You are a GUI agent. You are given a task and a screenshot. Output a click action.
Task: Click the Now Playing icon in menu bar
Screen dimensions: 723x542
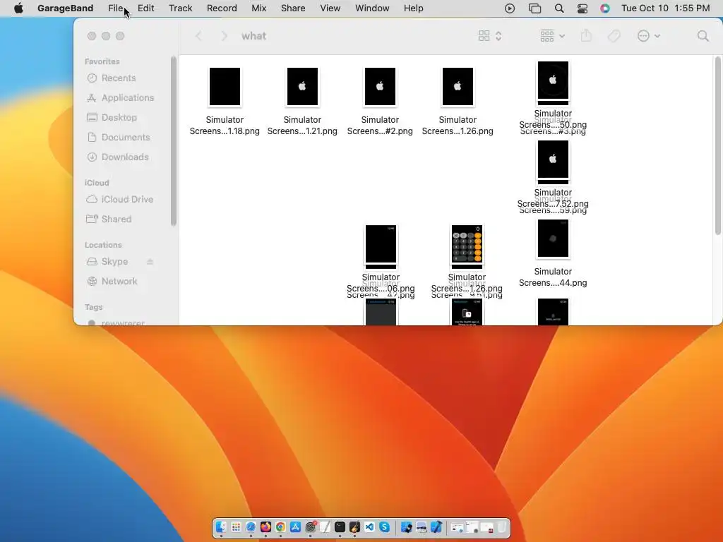click(x=510, y=8)
